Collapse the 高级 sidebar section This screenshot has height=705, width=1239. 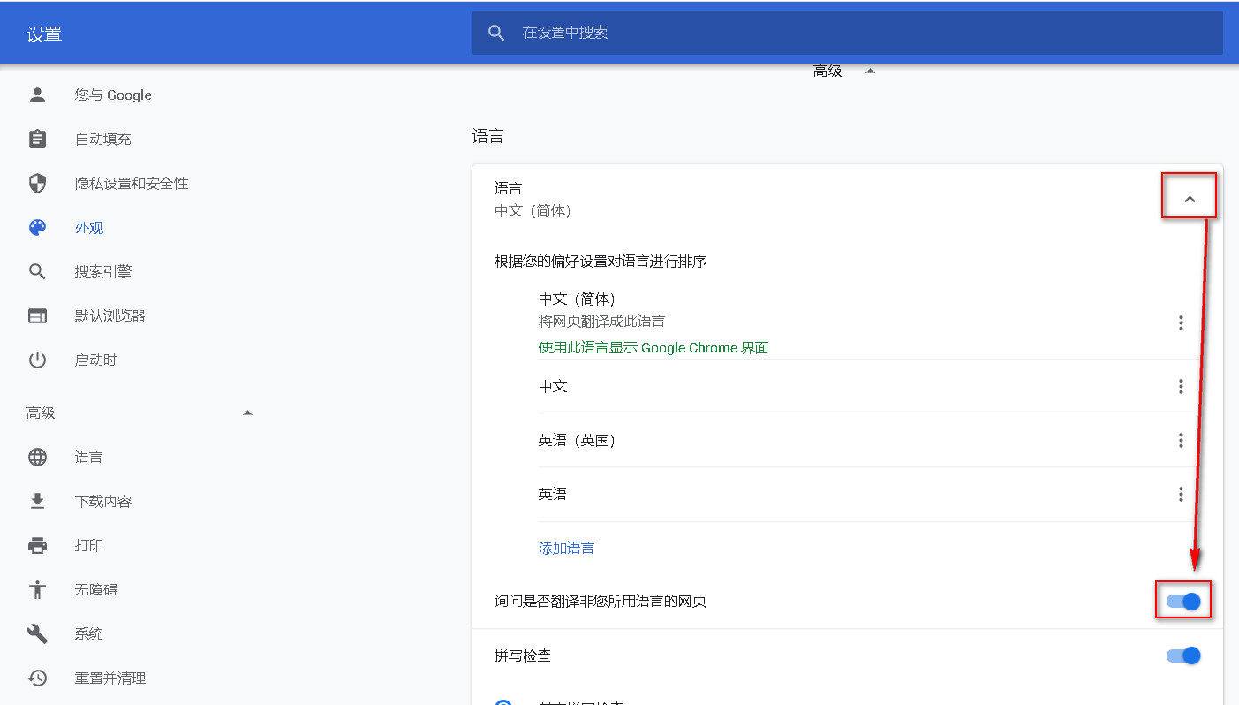click(248, 412)
